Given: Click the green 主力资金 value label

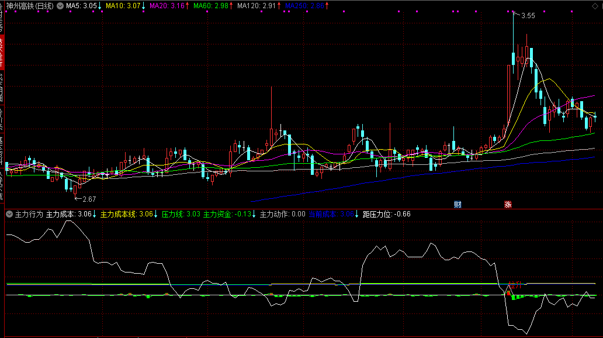Looking at the screenshot, I should (x=227, y=214).
